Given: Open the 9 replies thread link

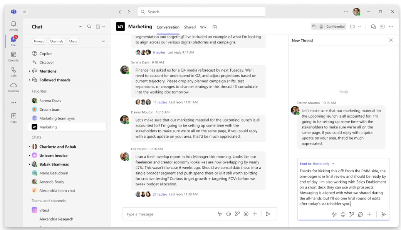Looking at the screenshot, I should point(159,52).
